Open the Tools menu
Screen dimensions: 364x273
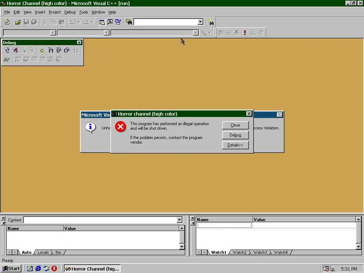pos(83,12)
